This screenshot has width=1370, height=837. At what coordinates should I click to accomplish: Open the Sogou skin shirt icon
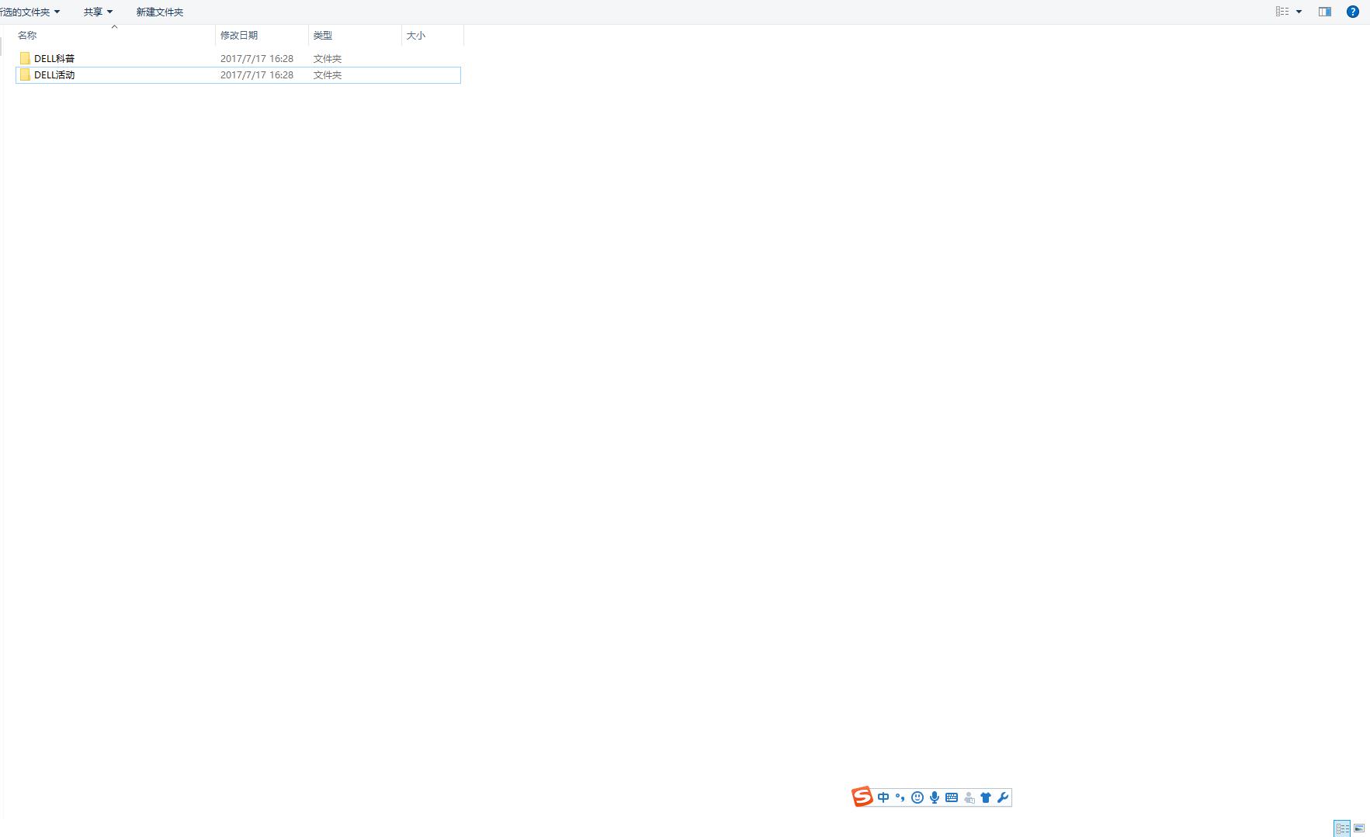coord(986,797)
